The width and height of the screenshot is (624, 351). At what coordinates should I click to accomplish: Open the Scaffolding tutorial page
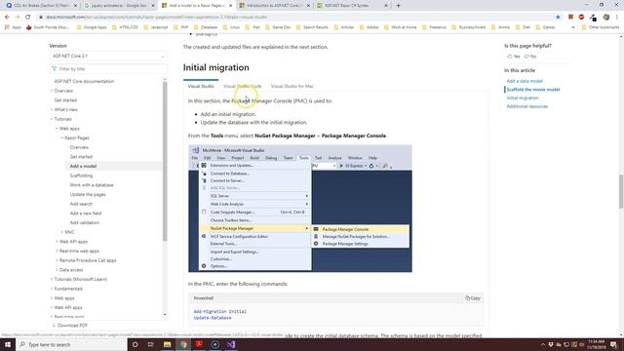coord(81,175)
